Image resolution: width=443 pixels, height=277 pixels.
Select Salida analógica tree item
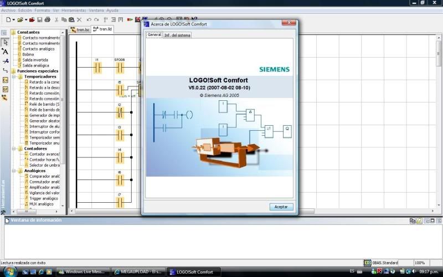click(x=35, y=65)
